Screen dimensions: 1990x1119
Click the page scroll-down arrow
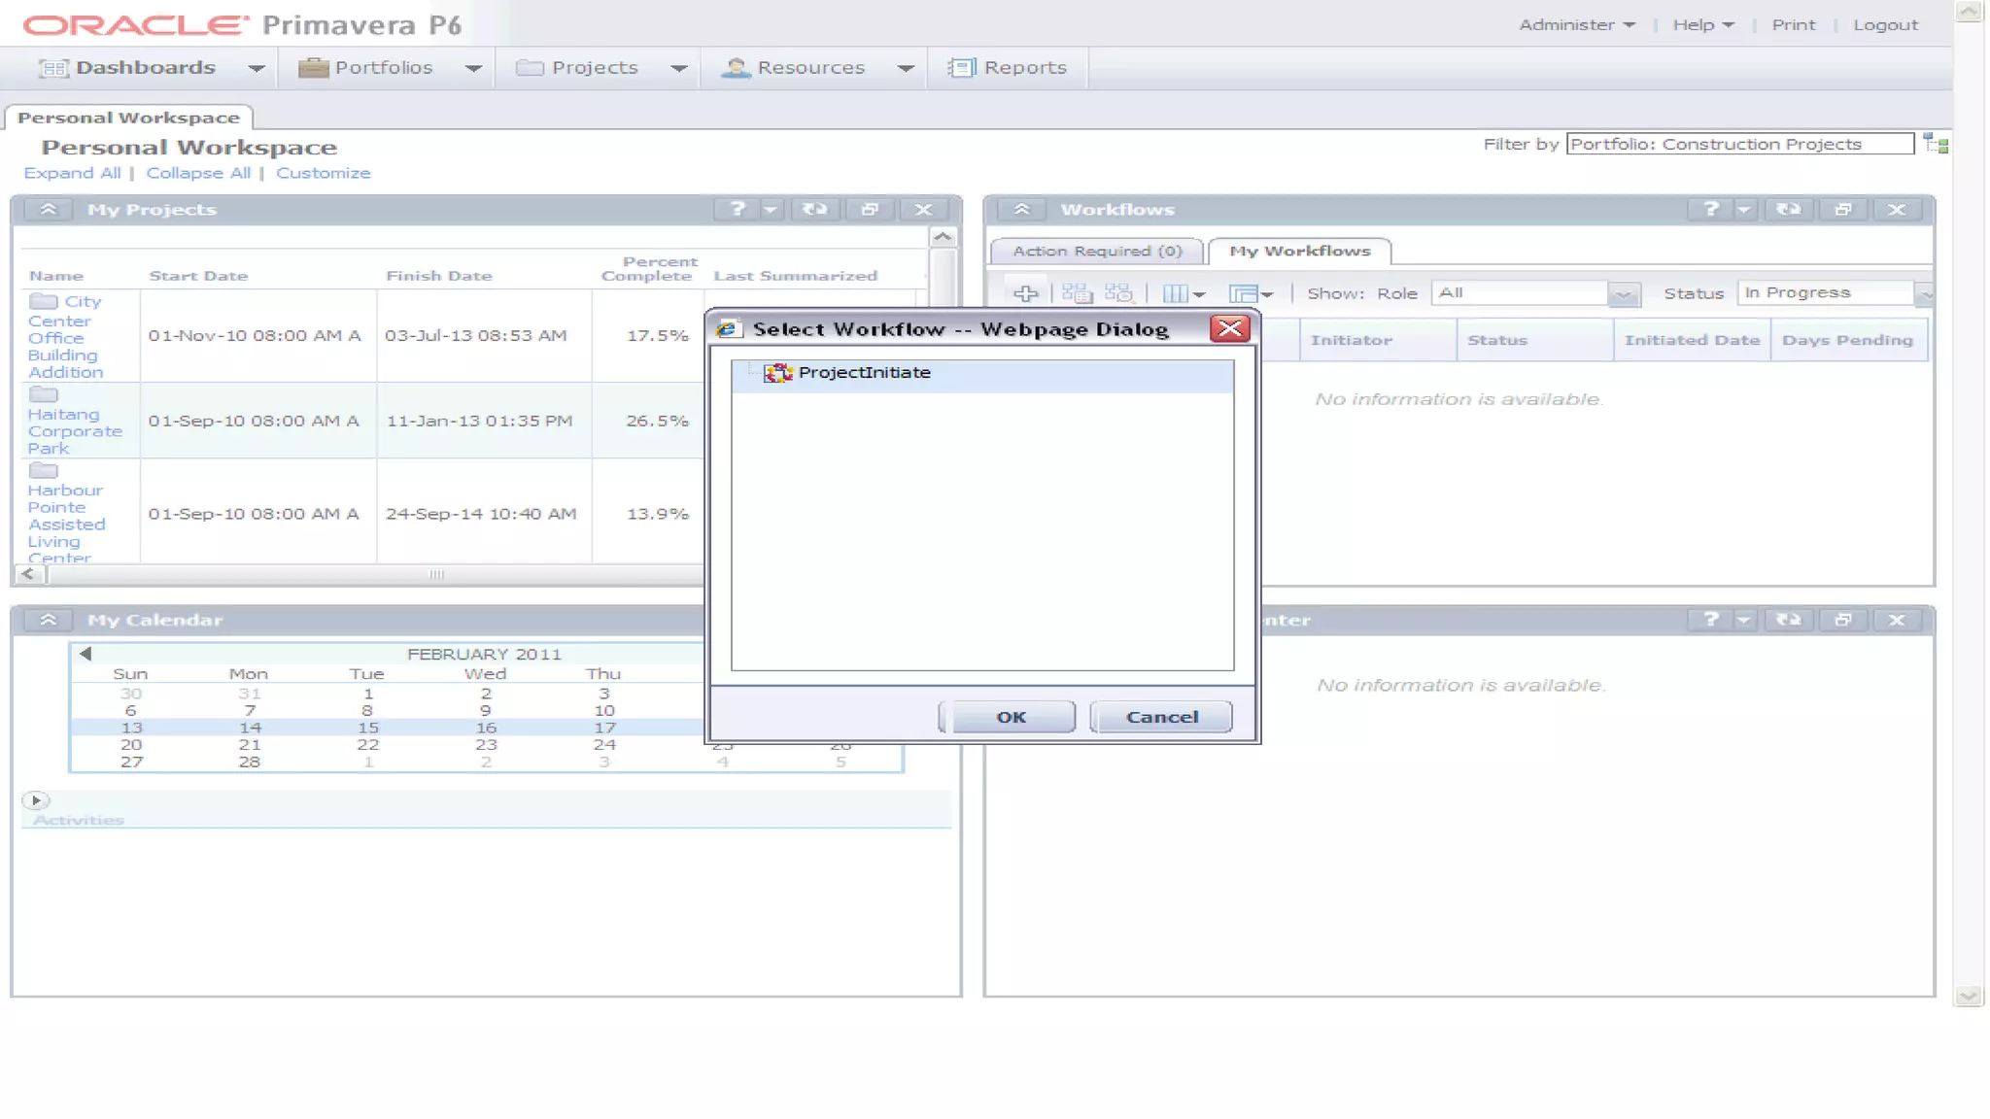[1969, 996]
